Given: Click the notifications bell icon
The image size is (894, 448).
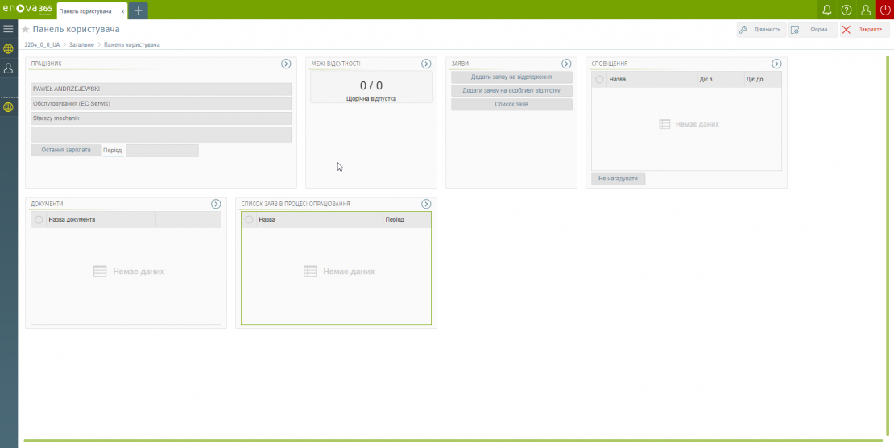Looking at the screenshot, I should pyautogui.click(x=826, y=10).
